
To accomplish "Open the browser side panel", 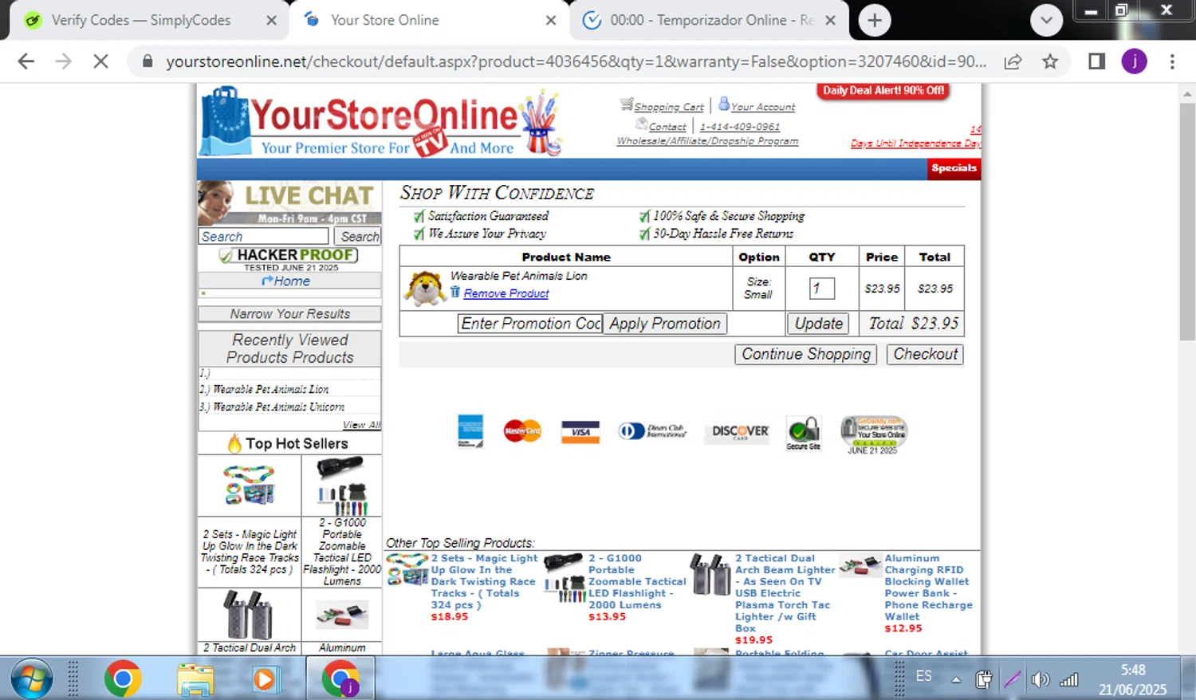I will 1096,61.
